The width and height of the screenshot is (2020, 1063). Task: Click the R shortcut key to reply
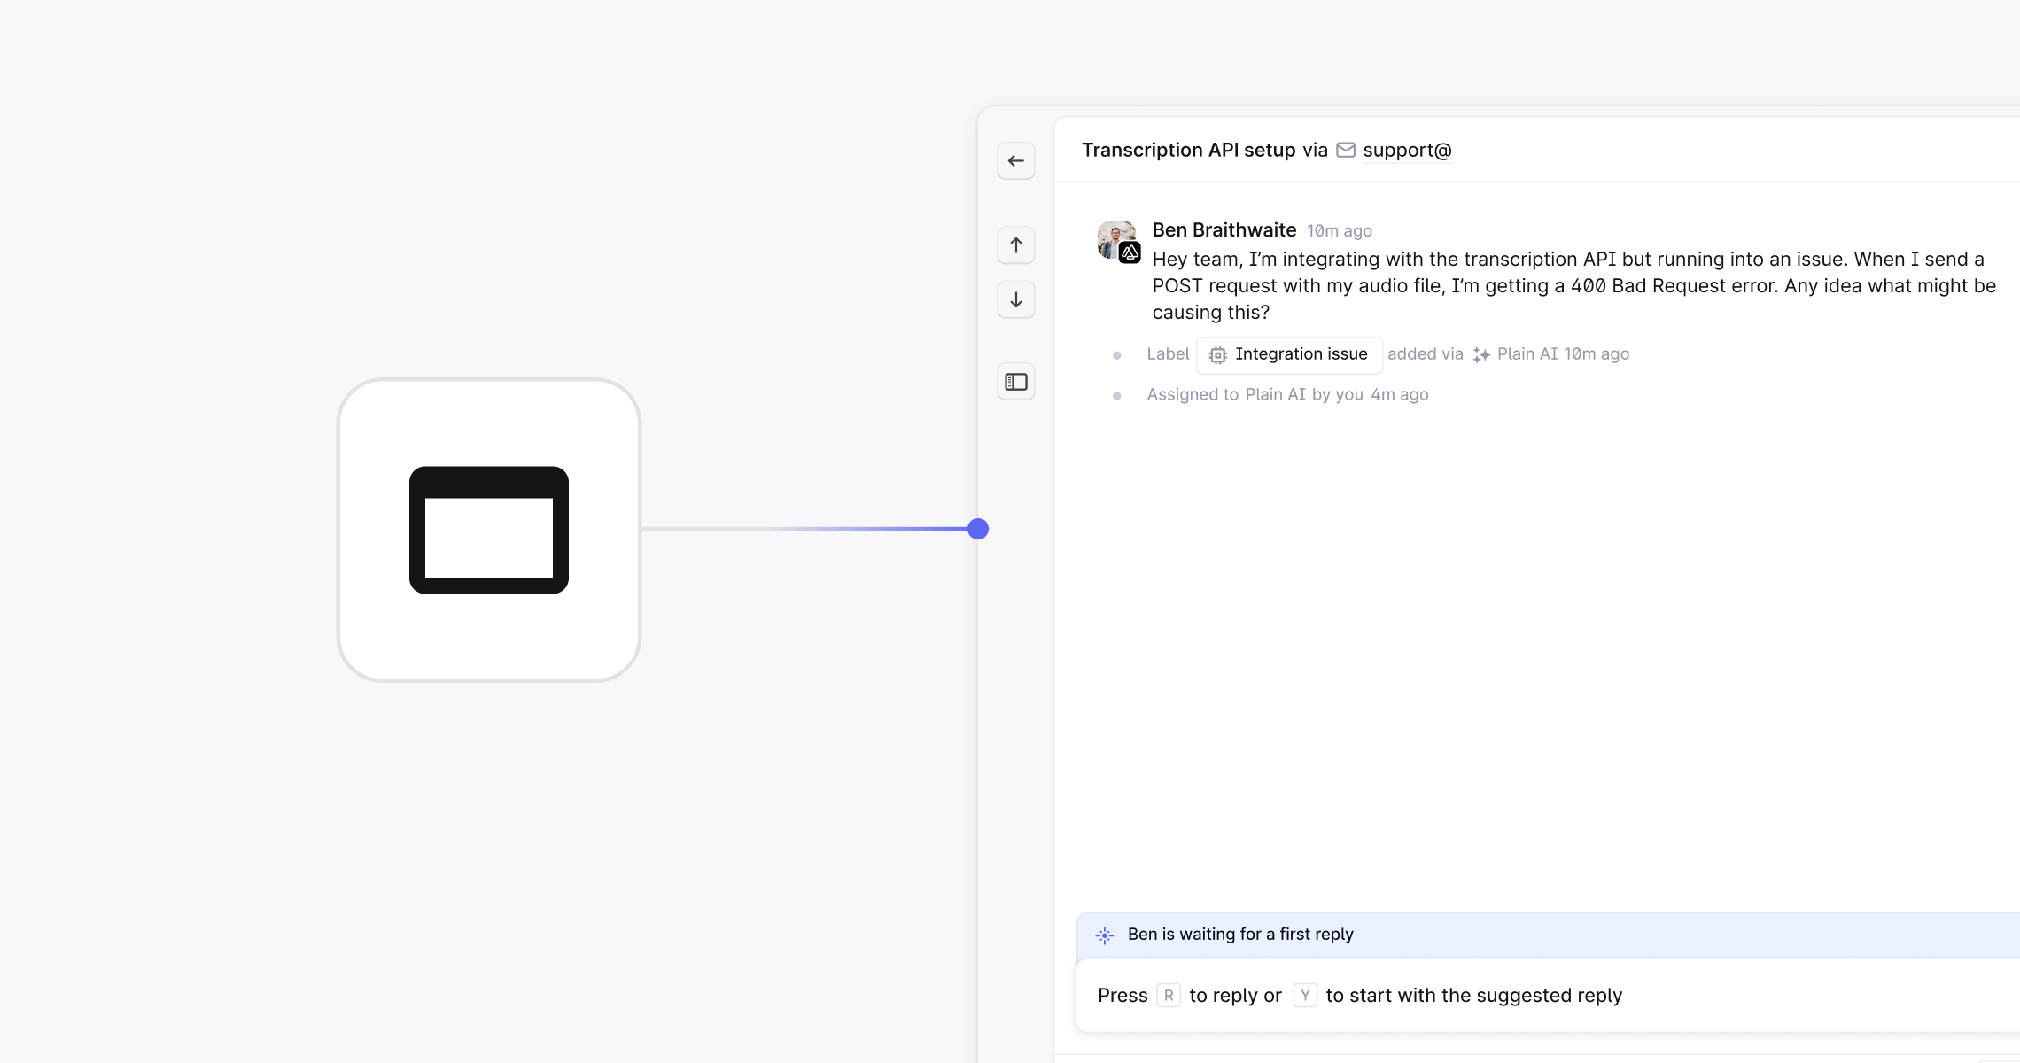coord(1169,996)
